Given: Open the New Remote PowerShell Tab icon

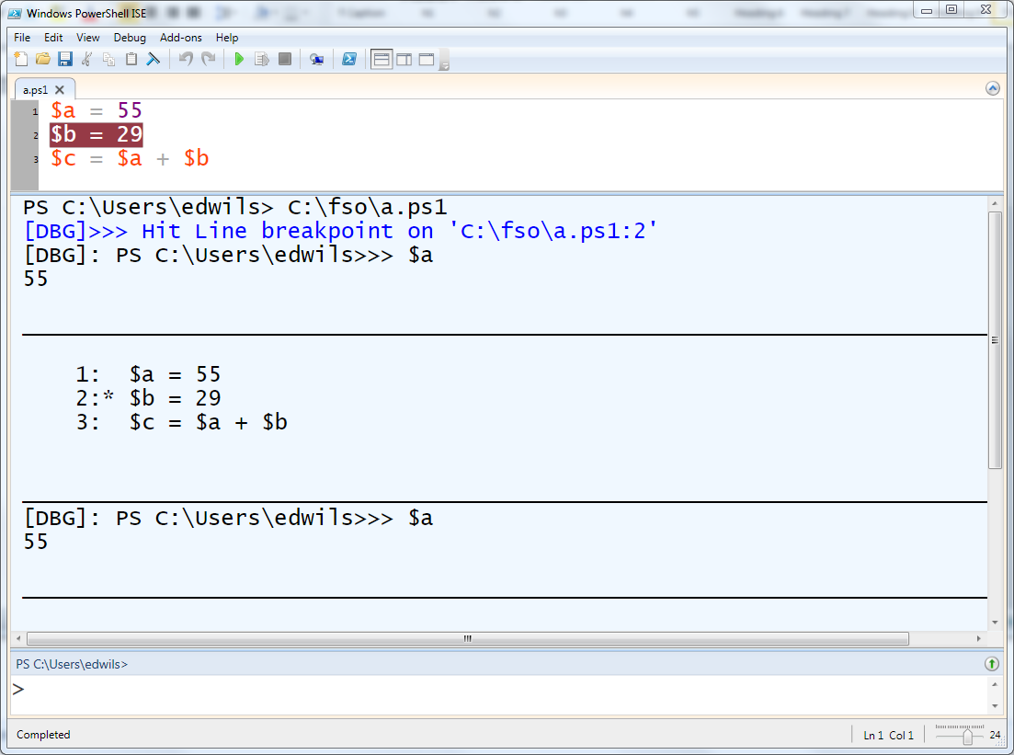Looking at the screenshot, I should pyautogui.click(x=316, y=60).
